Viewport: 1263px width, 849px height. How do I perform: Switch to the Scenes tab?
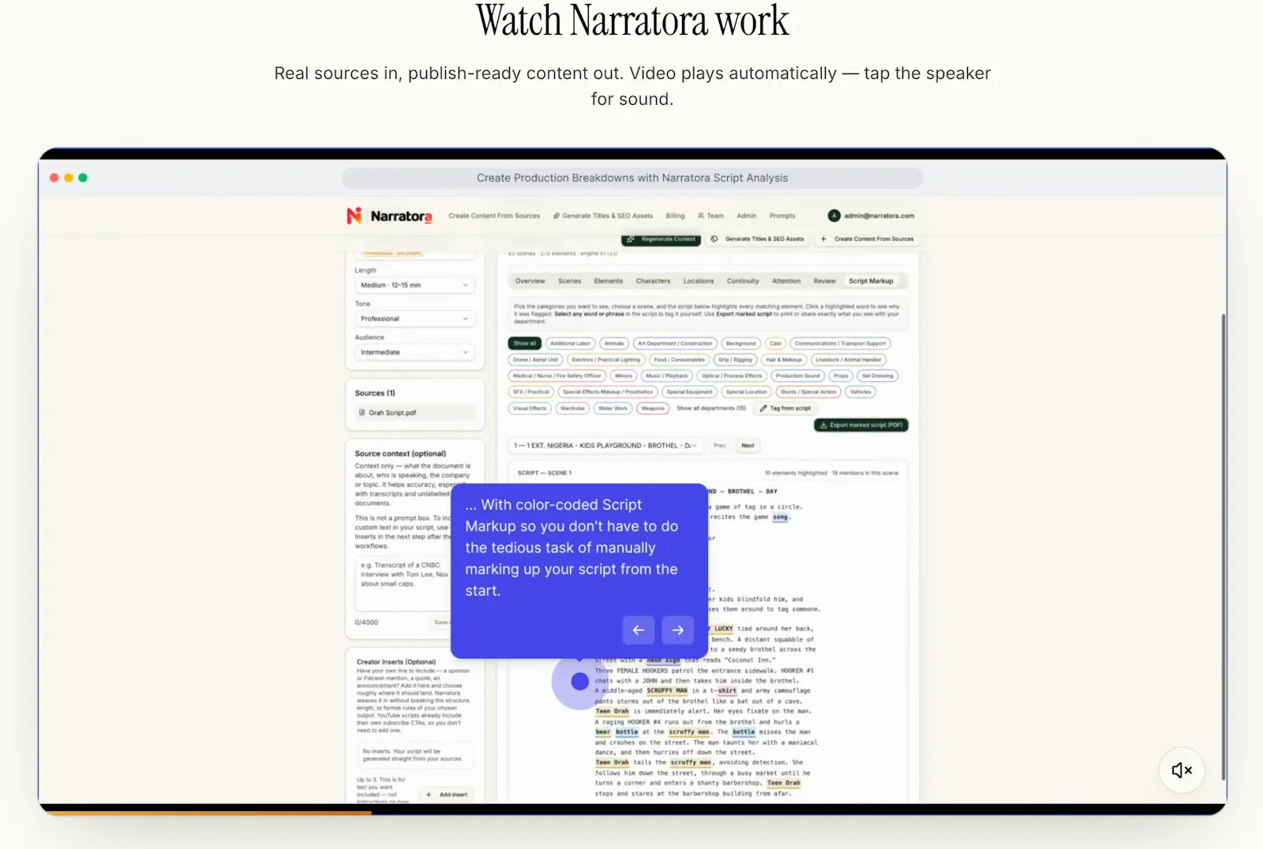569,281
